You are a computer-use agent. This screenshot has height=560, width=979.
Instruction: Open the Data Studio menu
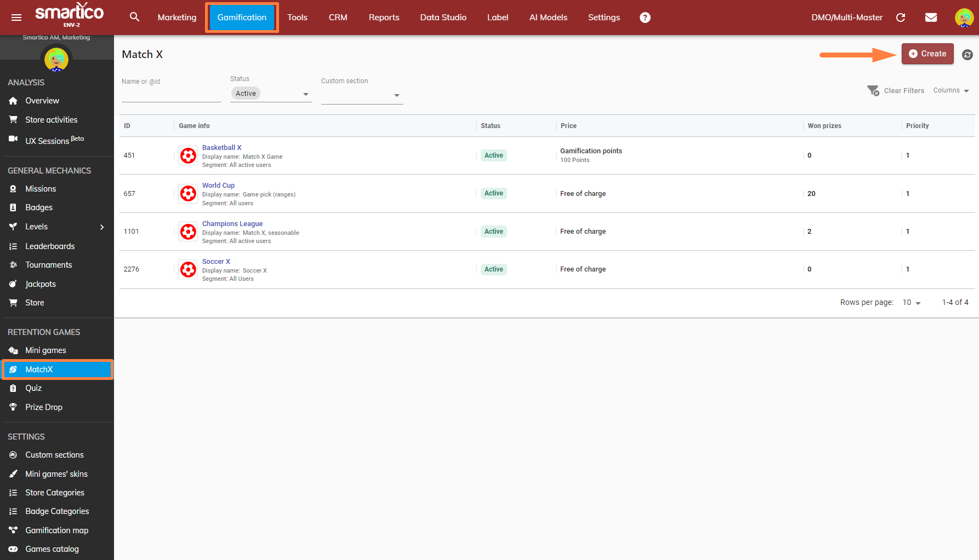443,18
